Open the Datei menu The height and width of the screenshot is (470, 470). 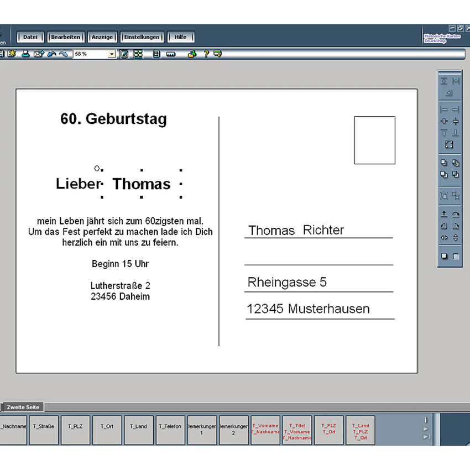30,37
